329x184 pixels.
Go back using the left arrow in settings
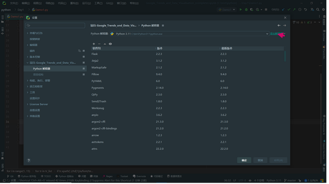pos(279,26)
